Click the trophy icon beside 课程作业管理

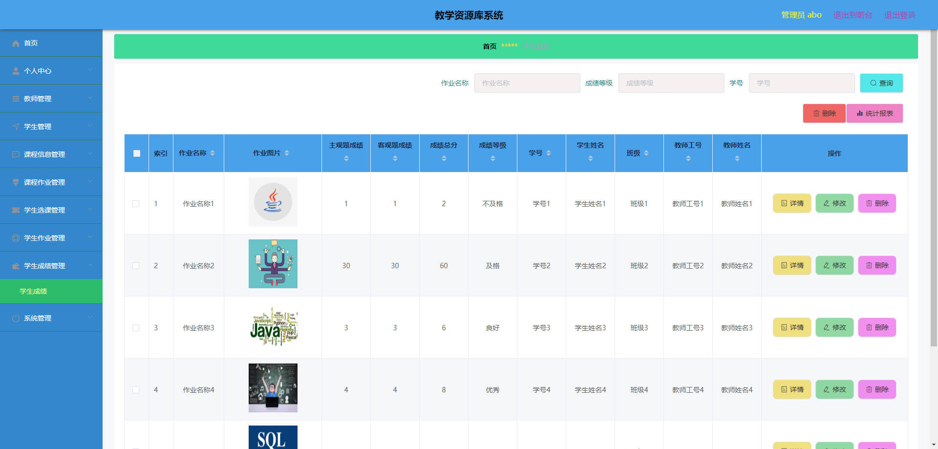coord(16,183)
